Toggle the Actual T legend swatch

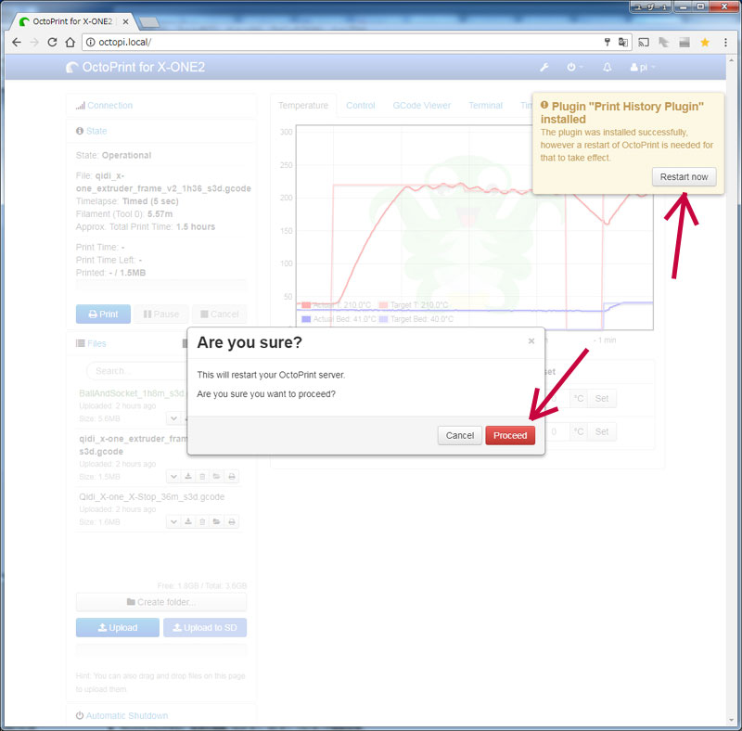[306, 305]
